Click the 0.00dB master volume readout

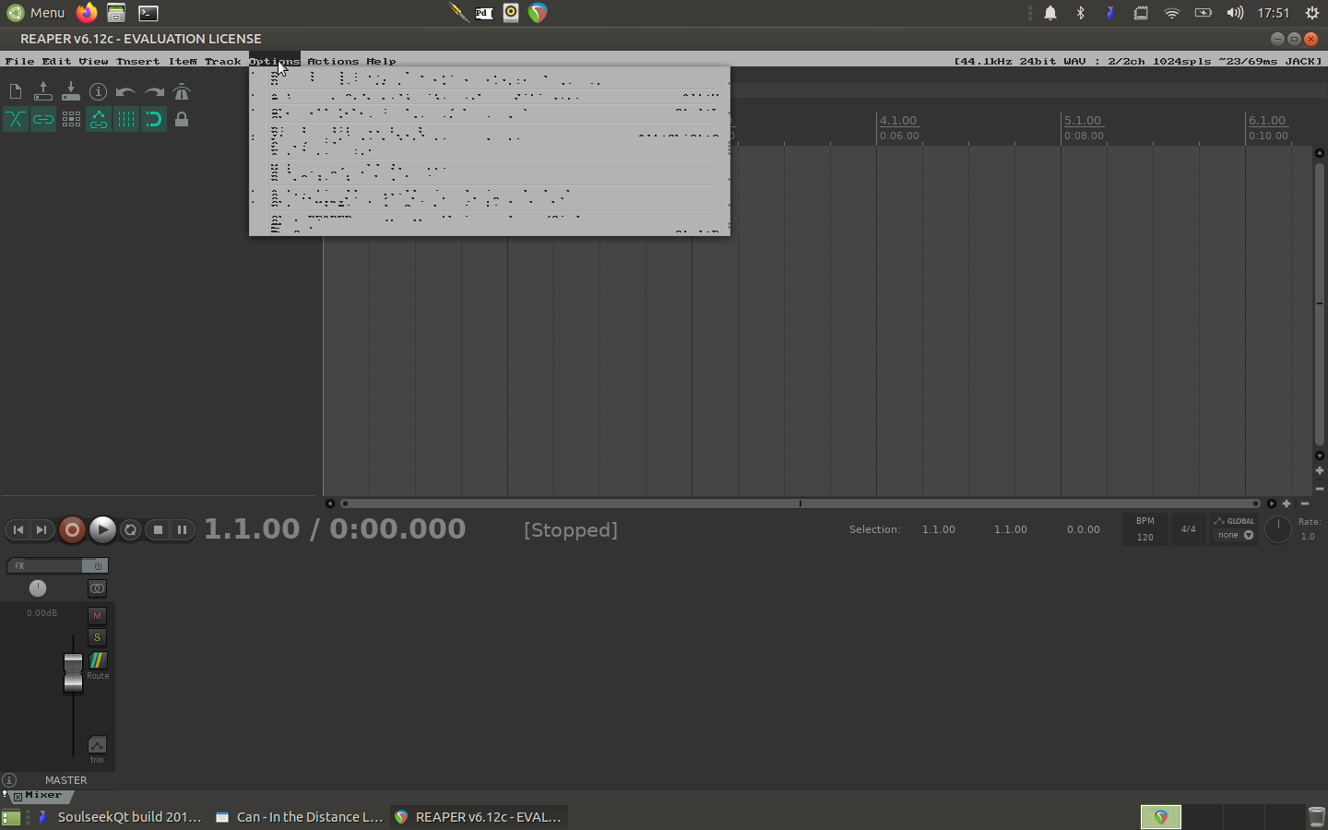[41, 612]
